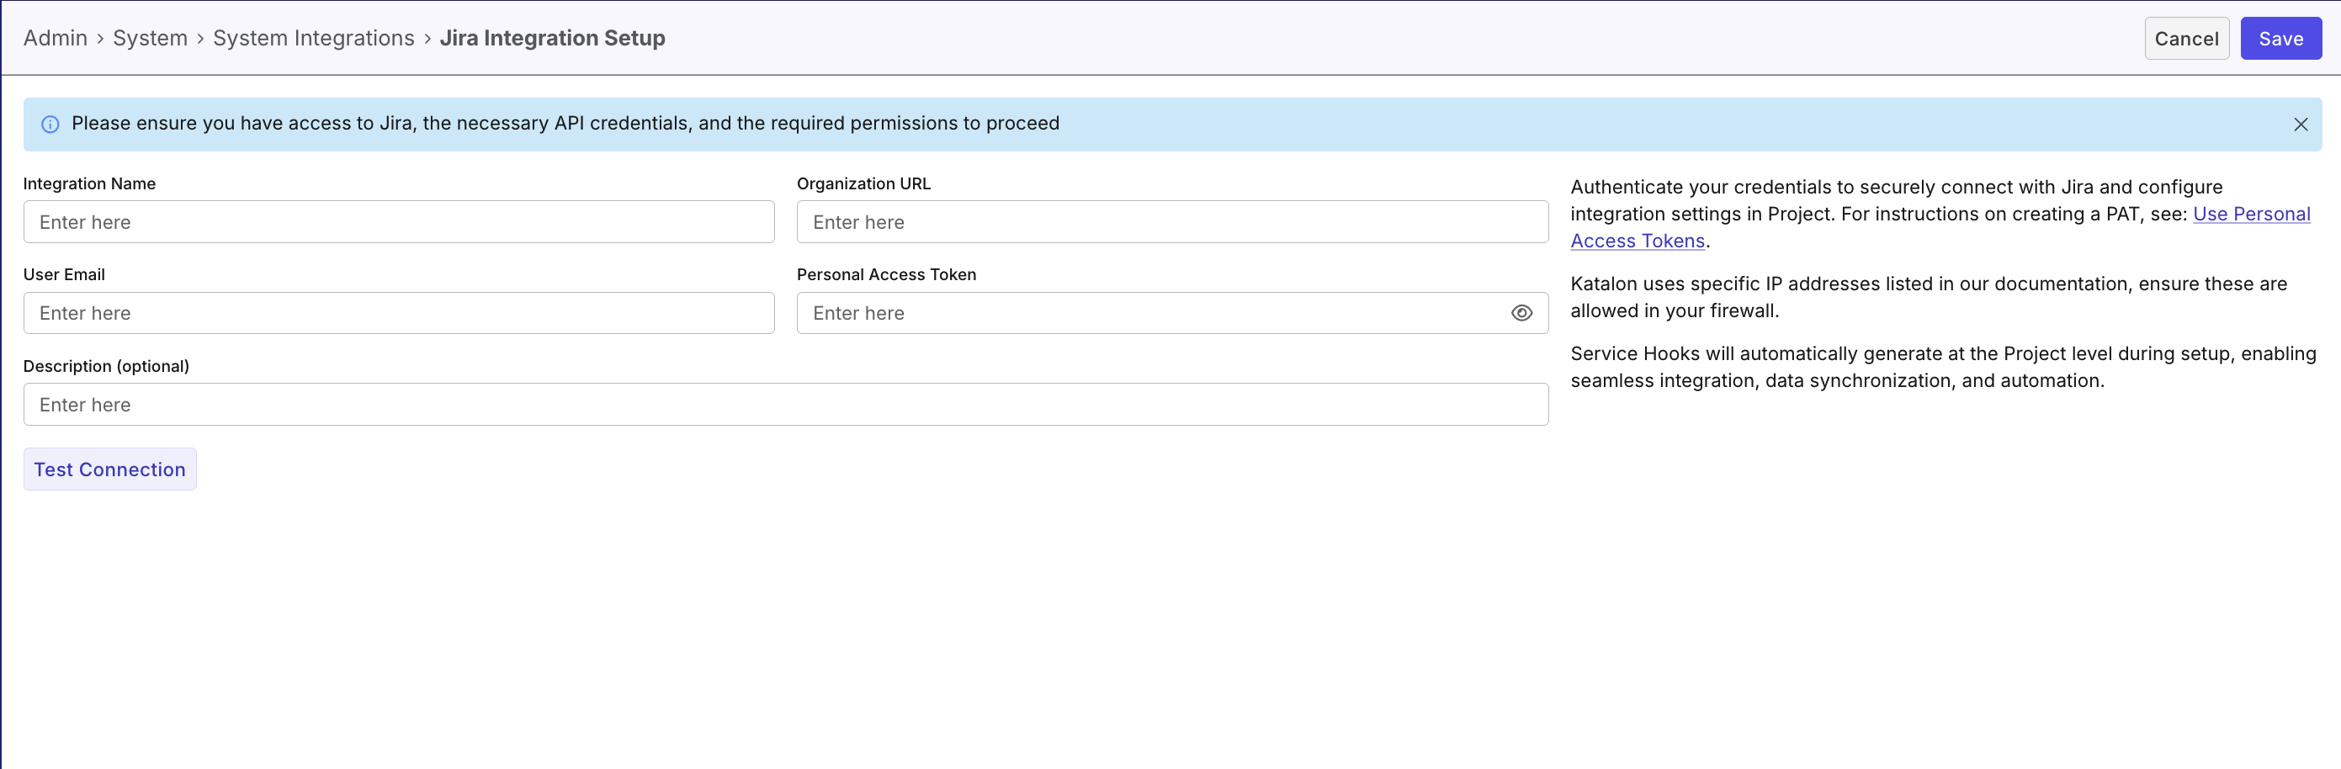Screen dimensions: 2341x769
Task: Click the User Email label
Action: [x=64, y=274]
